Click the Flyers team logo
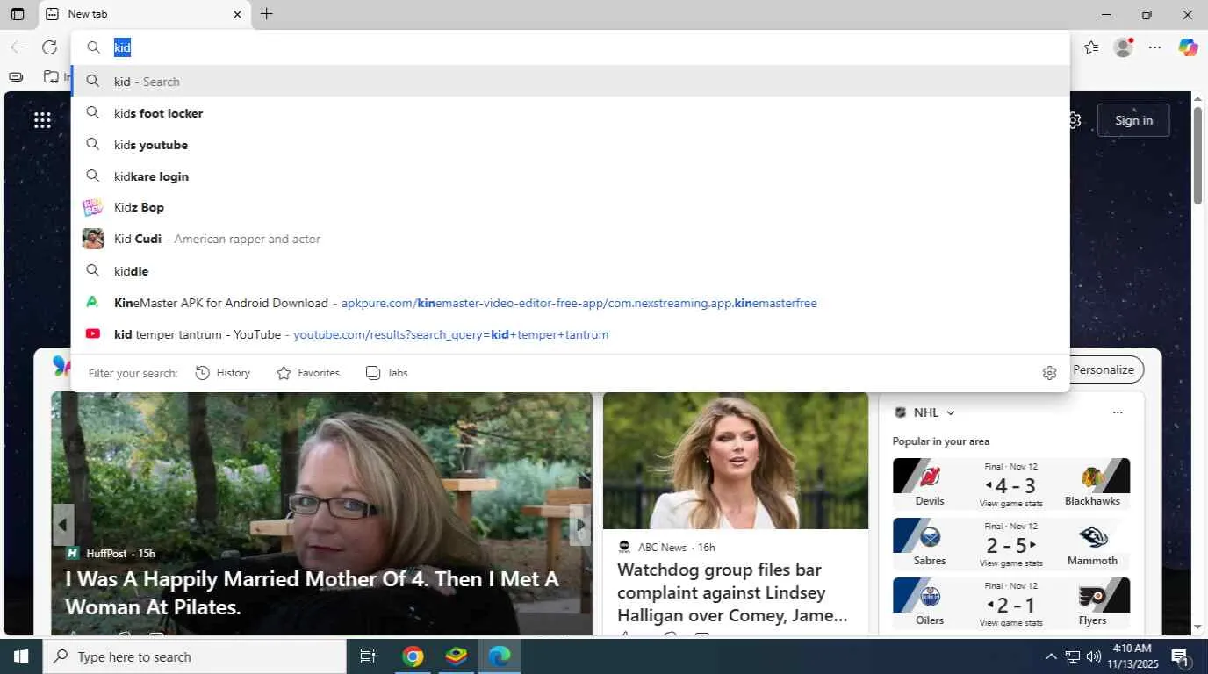The width and height of the screenshot is (1208, 674). click(x=1092, y=597)
